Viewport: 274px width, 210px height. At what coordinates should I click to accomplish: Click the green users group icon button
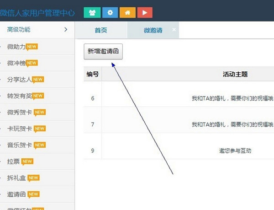92,13
